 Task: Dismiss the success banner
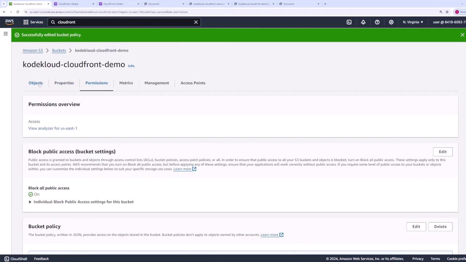[462, 35]
